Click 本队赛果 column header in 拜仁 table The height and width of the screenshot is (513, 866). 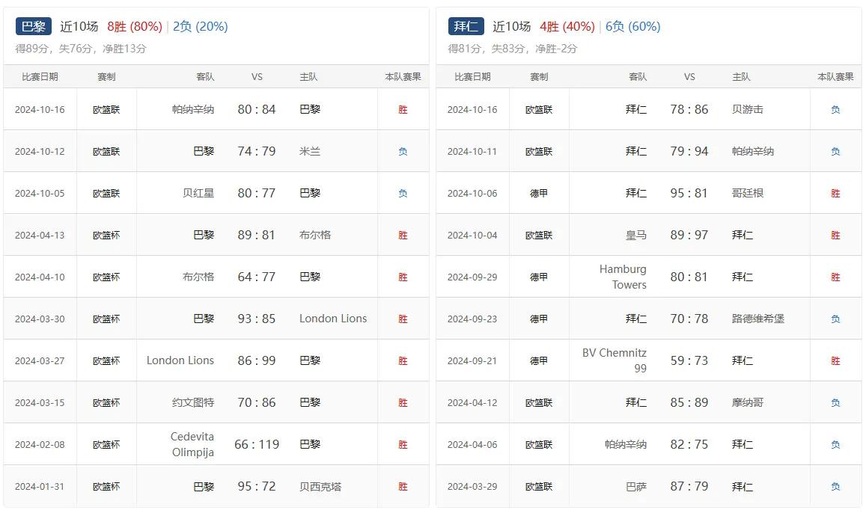(x=835, y=77)
